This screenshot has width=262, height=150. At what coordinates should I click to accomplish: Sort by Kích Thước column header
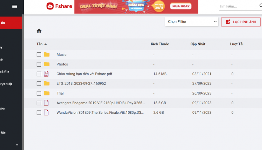click(160, 44)
